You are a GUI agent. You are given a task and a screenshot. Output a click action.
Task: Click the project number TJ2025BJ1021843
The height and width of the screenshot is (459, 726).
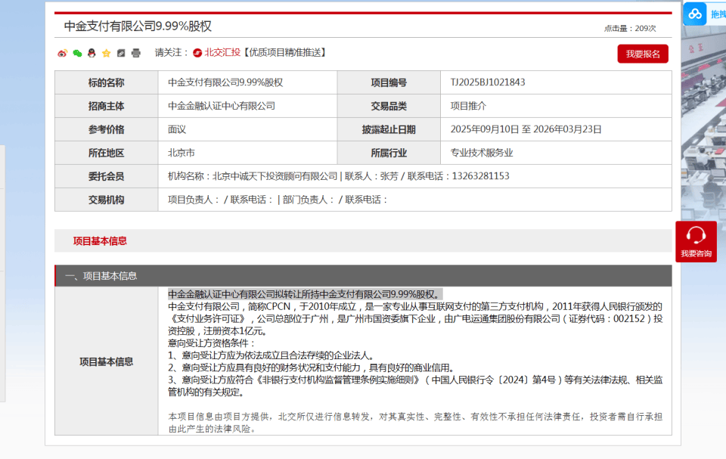488,82
